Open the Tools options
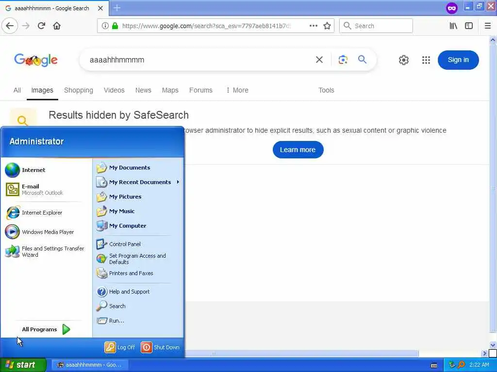497x372 pixels. point(326,90)
